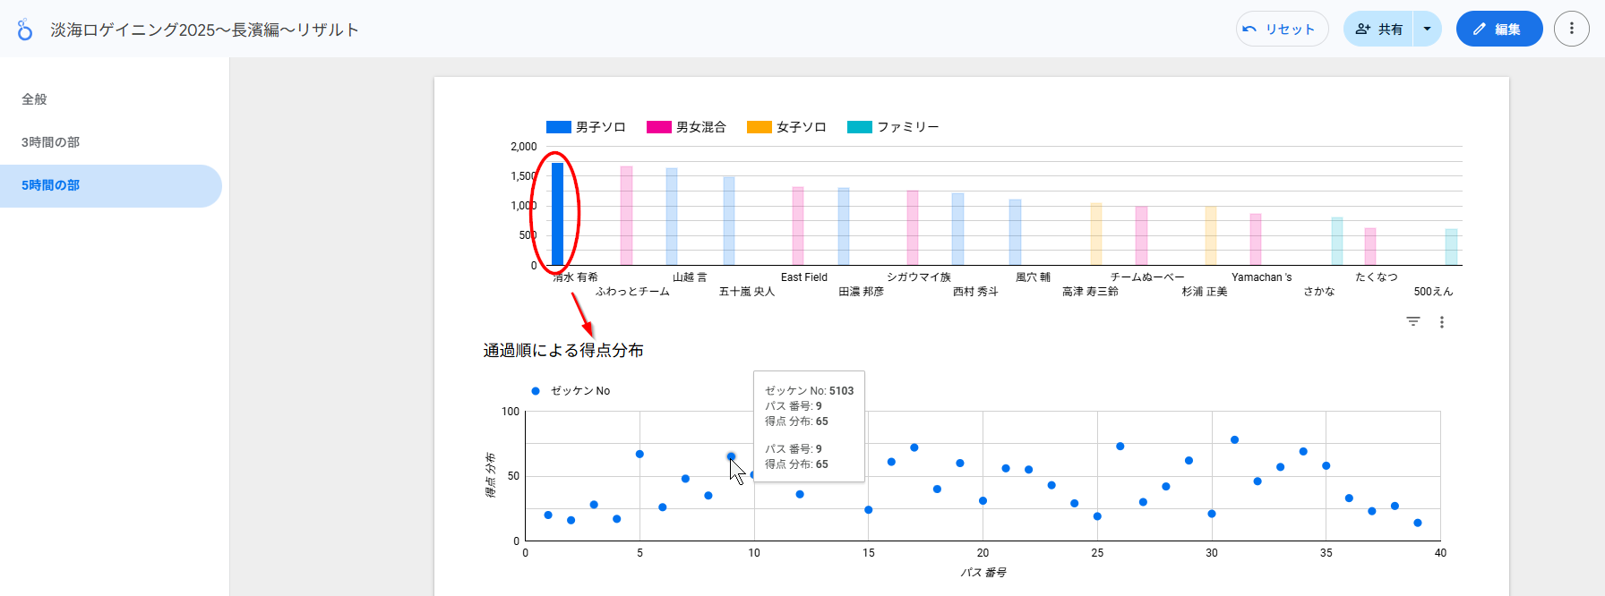Click the ゼッケン No legend dot
Screen dimensions: 1605x596
(536, 391)
